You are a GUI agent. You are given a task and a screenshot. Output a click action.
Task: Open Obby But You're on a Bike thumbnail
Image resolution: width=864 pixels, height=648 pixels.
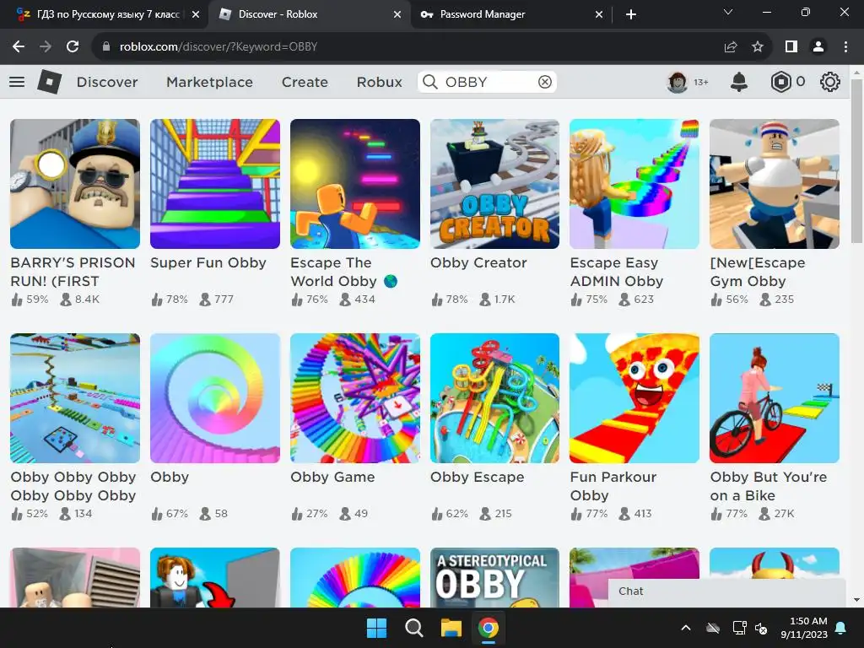(775, 398)
